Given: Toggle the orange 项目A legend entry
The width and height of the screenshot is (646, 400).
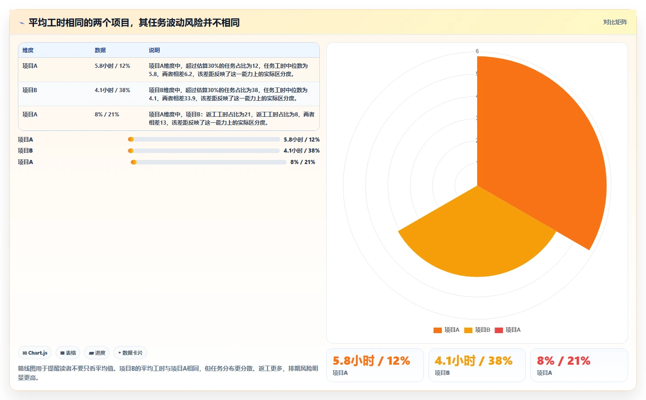Looking at the screenshot, I should pos(446,330).
